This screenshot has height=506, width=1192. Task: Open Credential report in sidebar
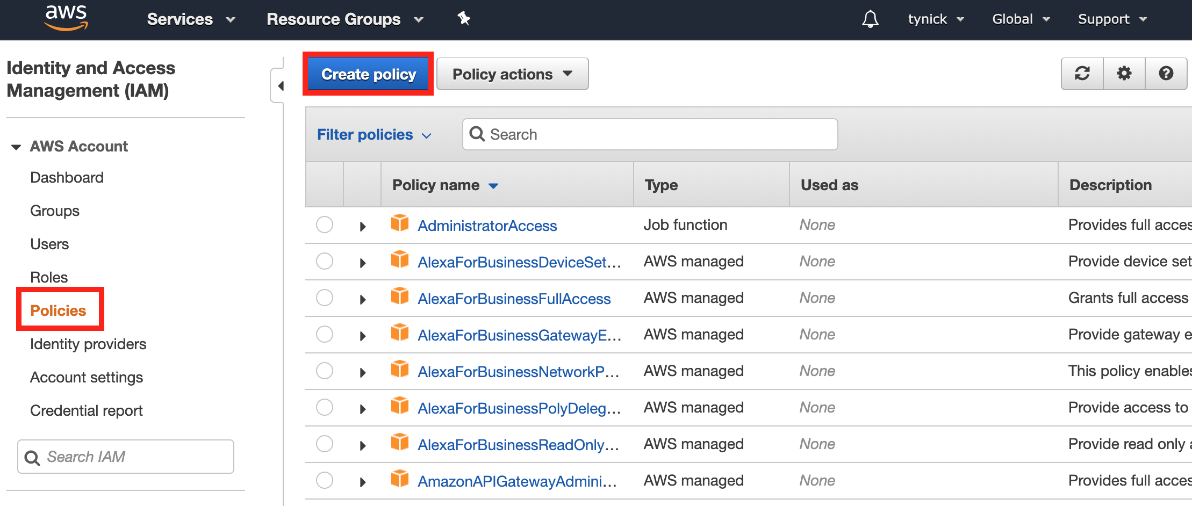click(87, 410)
